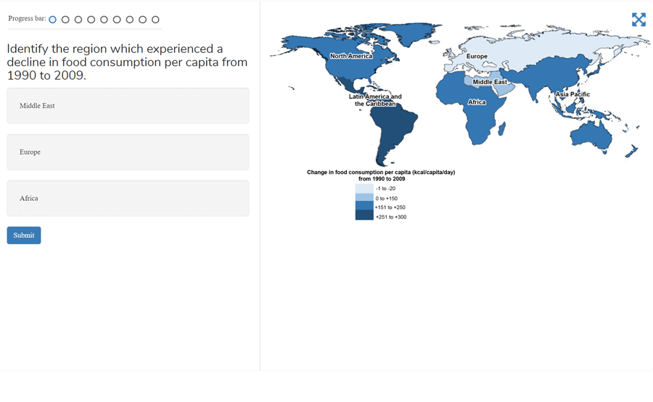653x402 pixels.
Task: Click the Europe label on the map
Action: click(x=477, y=56)
